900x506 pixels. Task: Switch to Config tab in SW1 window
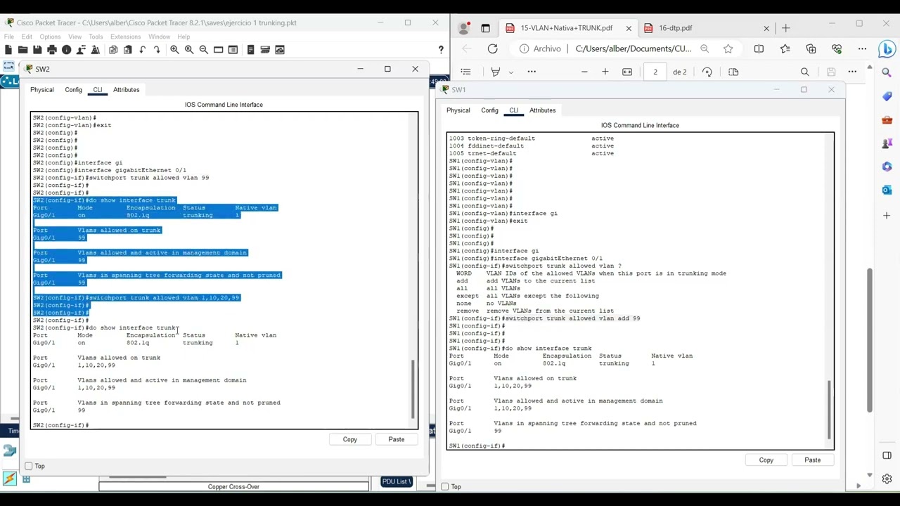click(489, 110)
